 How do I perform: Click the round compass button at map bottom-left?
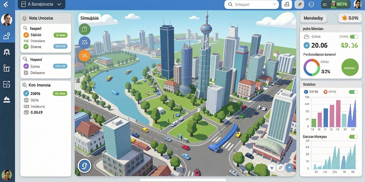pyautogui.click(x=84, y=166)
